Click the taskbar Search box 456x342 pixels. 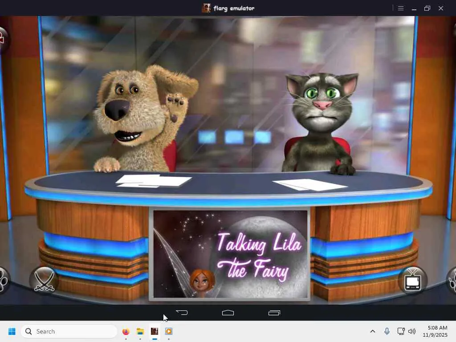pos(69,331)
